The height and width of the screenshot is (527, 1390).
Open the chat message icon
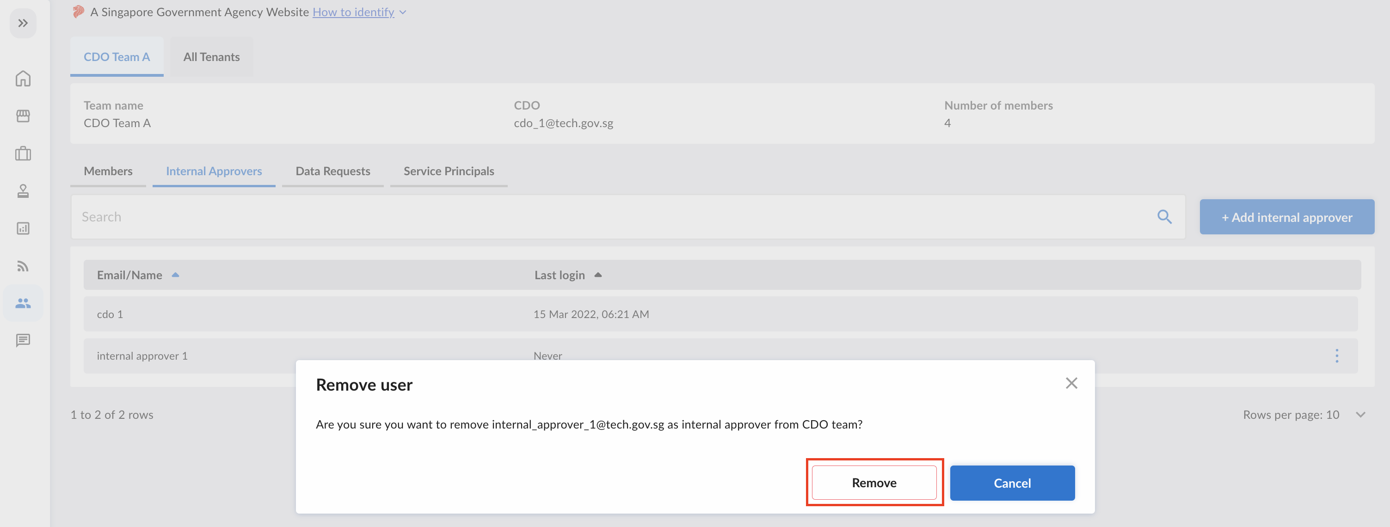pyautogui.click(x=23, y=340)
